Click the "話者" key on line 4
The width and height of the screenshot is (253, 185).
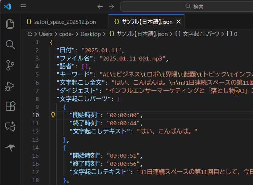coord(66,67)
